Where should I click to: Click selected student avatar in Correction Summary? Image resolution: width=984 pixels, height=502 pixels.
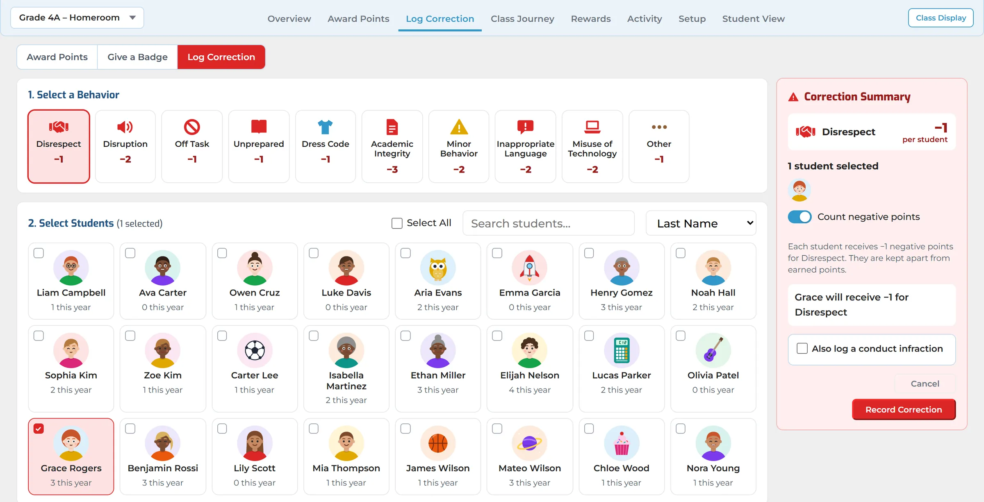click(799, 190)
